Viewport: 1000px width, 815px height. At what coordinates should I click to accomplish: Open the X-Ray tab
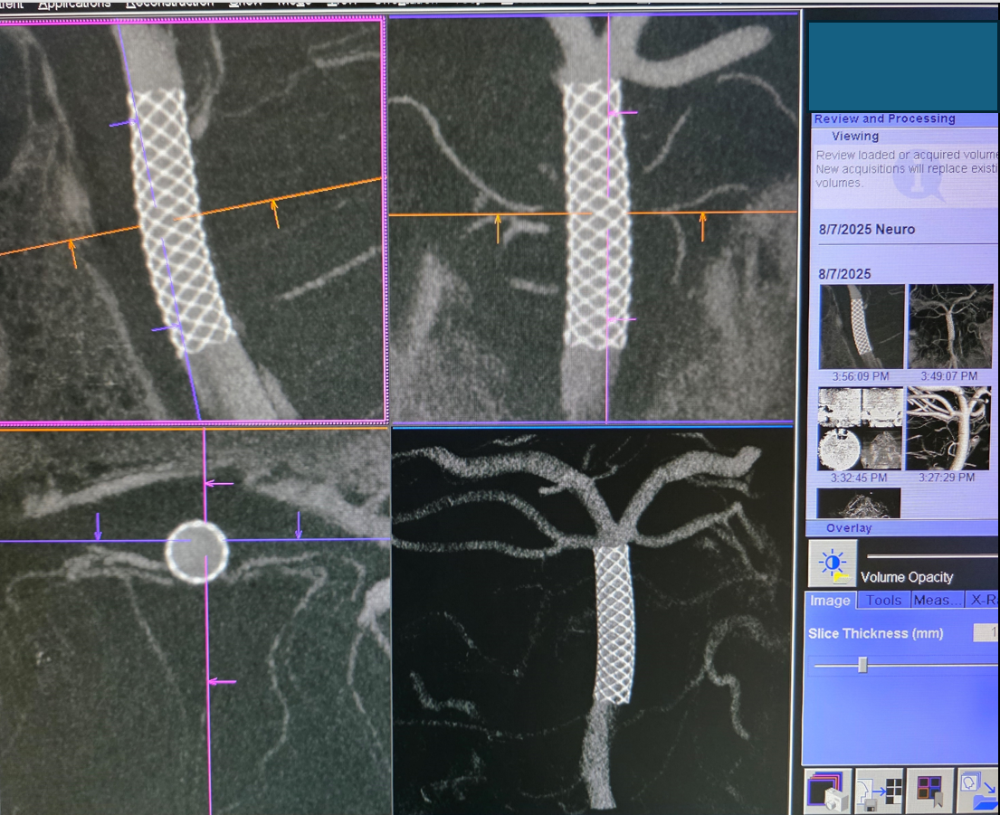(x=984, y=601)
